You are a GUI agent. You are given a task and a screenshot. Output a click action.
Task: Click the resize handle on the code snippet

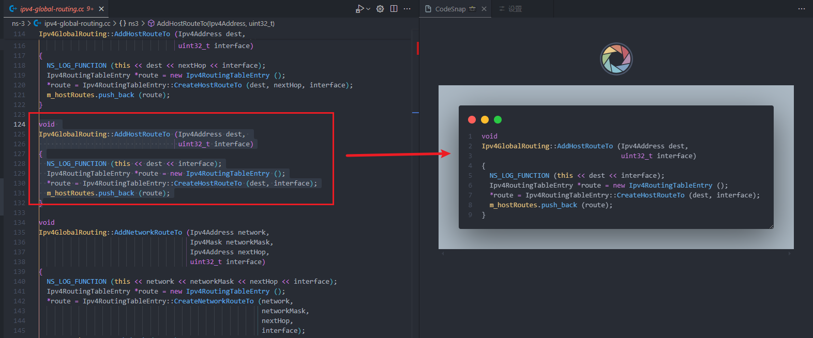click(x=771, y=226)
